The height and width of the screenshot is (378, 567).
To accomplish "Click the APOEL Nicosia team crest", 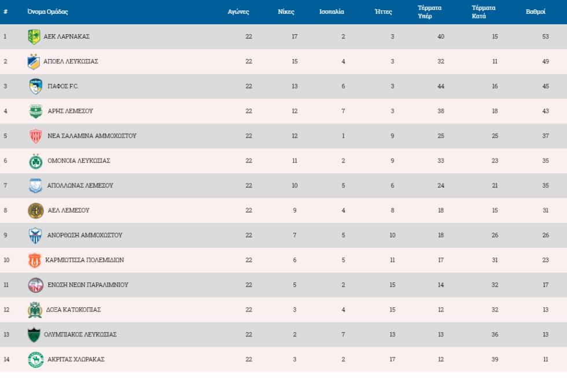I will [x=34, y=61].
